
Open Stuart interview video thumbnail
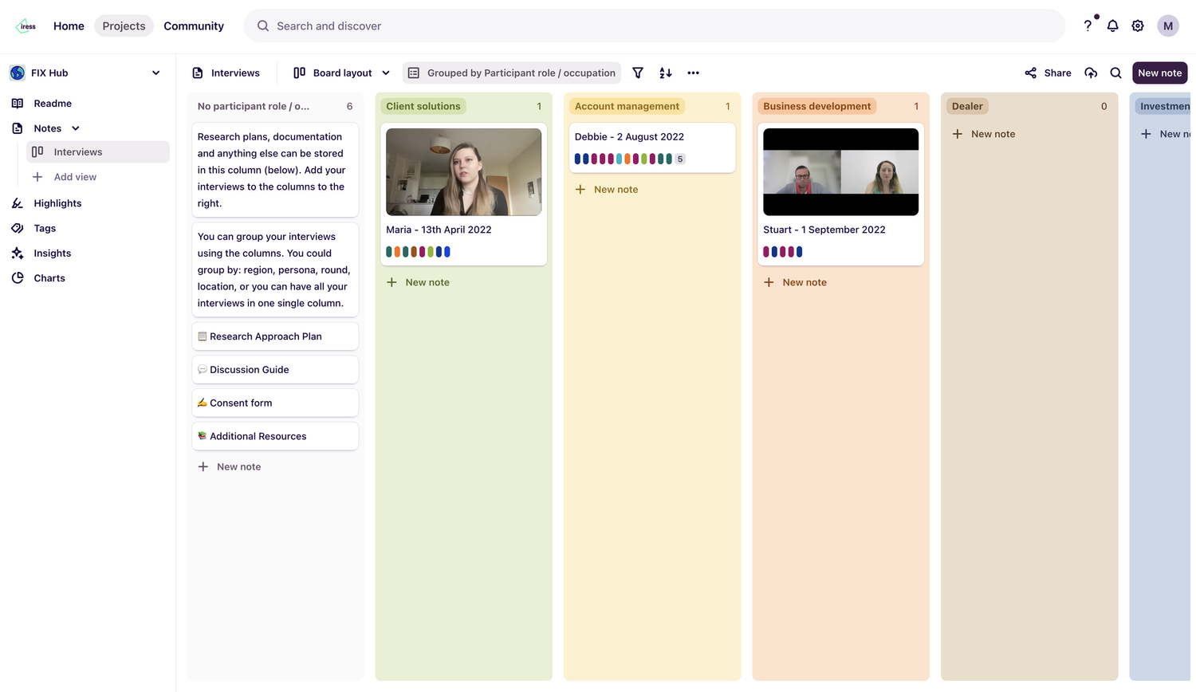click(x=841, y=172)
